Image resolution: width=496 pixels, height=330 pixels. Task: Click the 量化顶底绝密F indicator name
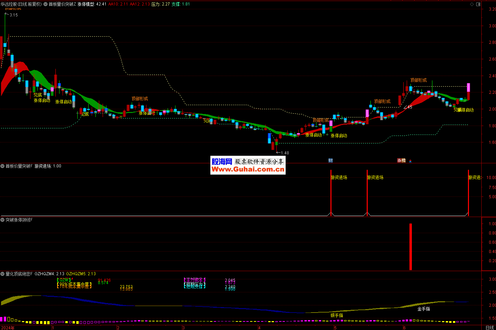coord(19,274)
